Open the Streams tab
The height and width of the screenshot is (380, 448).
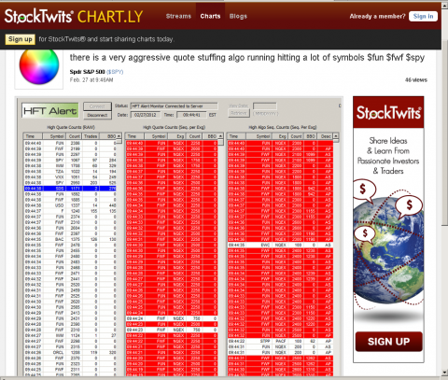click(178, 16)
